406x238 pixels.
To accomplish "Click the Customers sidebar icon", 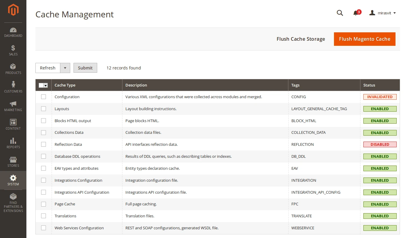I will coord(13,87).
